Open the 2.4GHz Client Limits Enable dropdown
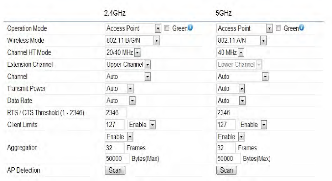 coord(141,125)
